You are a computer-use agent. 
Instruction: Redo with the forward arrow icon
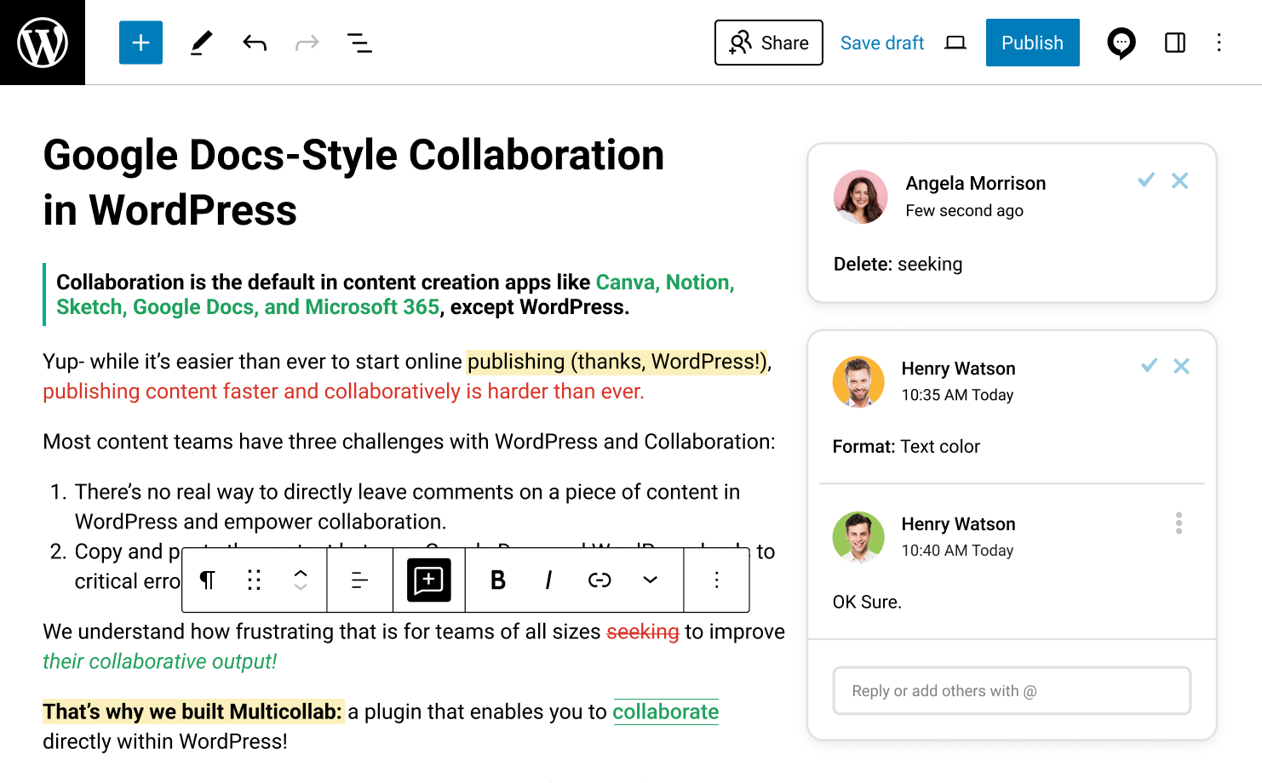(307, 43)
